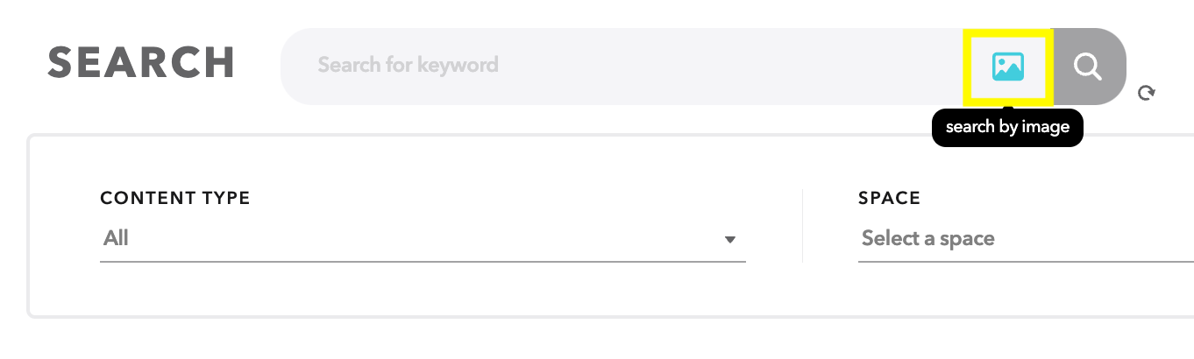1194x359 pixels.
Task: Open the search by image picture icon
Action: pos(1008,67)
